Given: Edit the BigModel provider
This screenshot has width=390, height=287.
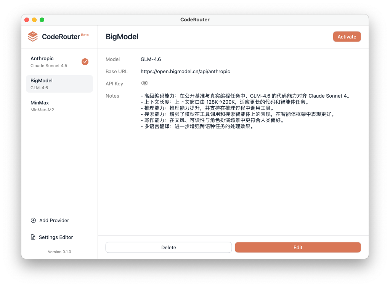Looking at the screenshot, I should (298, 247).
